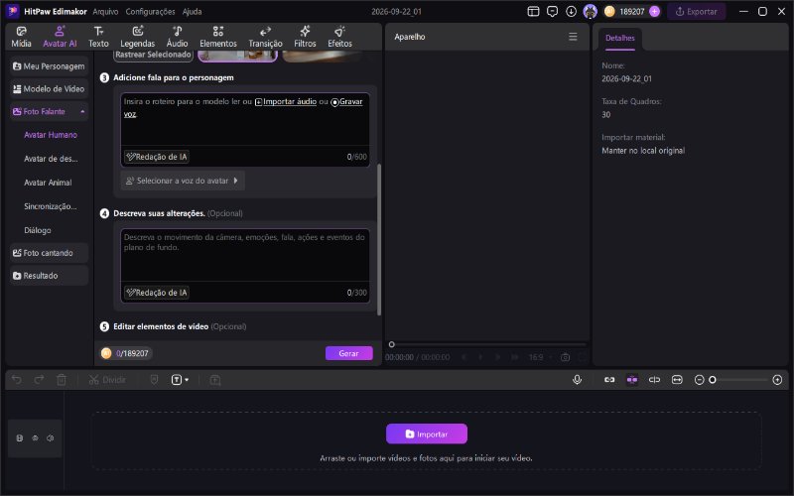This screenshot has width=794, height=496.
Task: Click the trash delete icon
Action: tap(62, 380)
